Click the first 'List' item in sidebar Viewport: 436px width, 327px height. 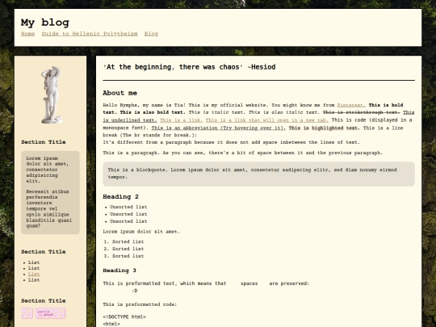tap(34, 262)
